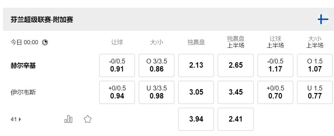This screenshot has height=136, width=334.
Task: Select first-half Over 1.5 at 1.07
Action: pyautogui.click(x=315, y=65)
